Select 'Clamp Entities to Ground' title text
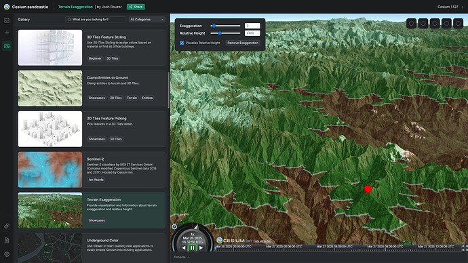The height and width of the screenshot is (263, 468). [x=107, y=77]
